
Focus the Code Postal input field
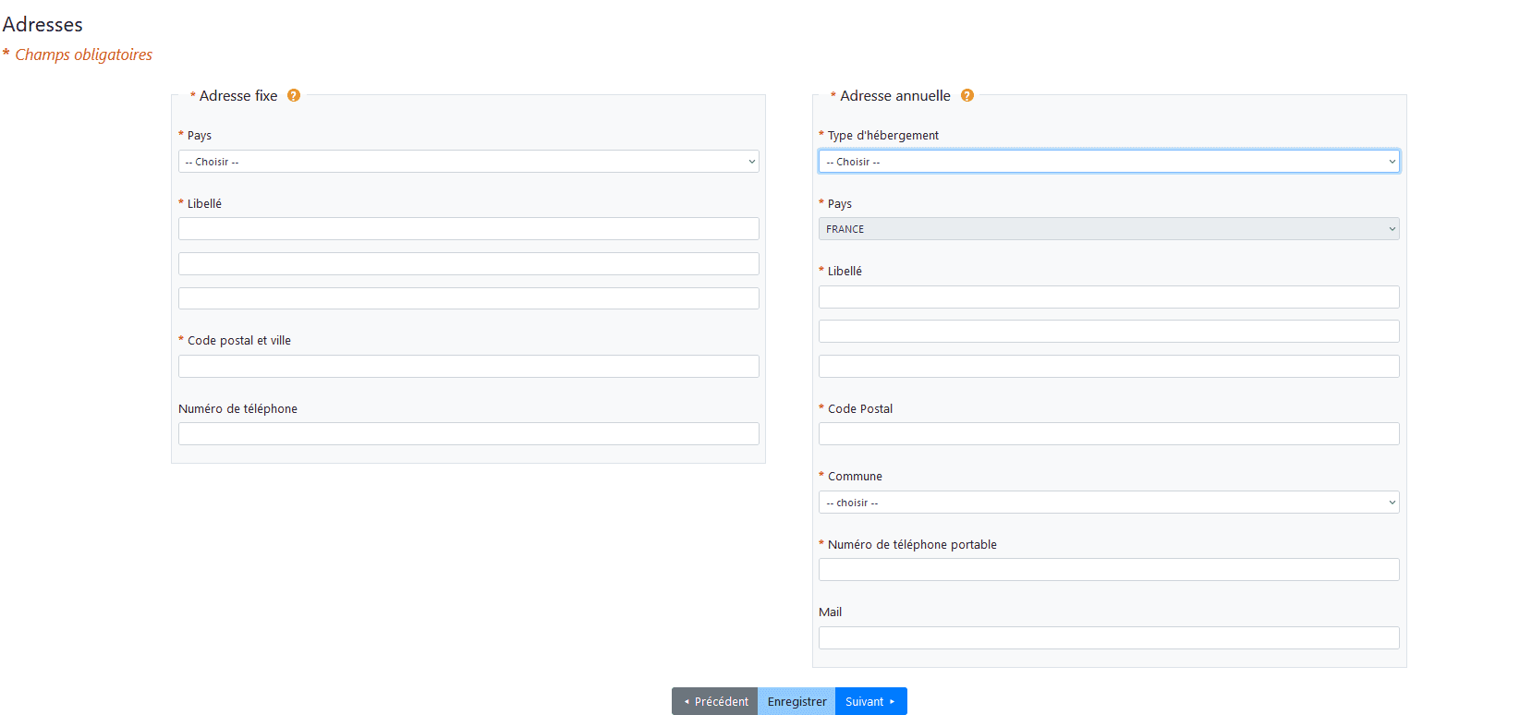coord(1109,434)
